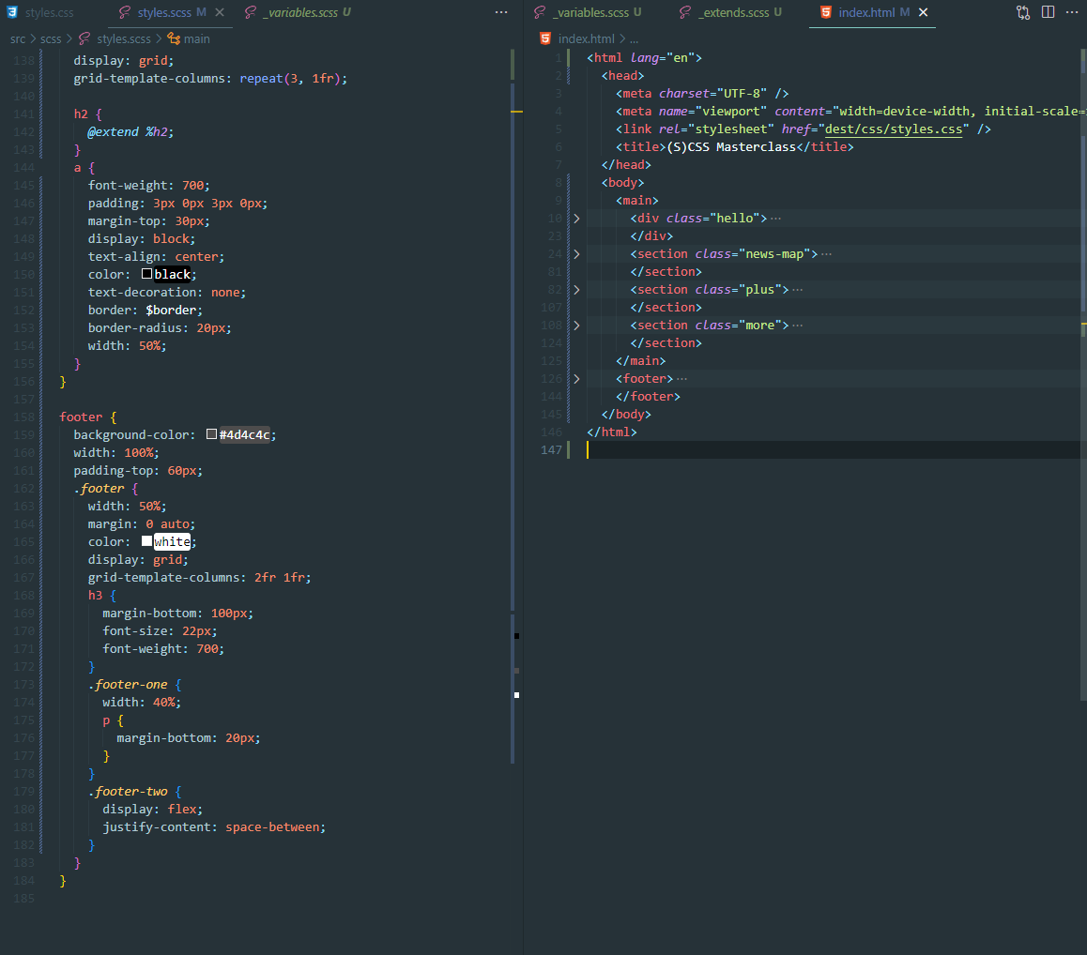
Task: Click the footer selector on line 158
Action: click(x=81, y=417)
